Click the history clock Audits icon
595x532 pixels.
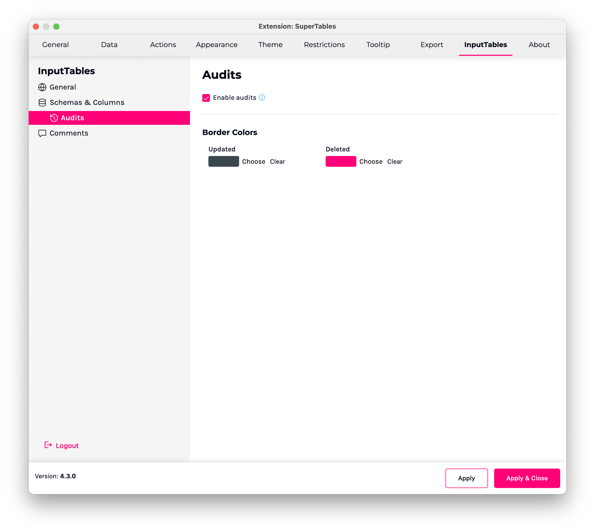(54, 118)
